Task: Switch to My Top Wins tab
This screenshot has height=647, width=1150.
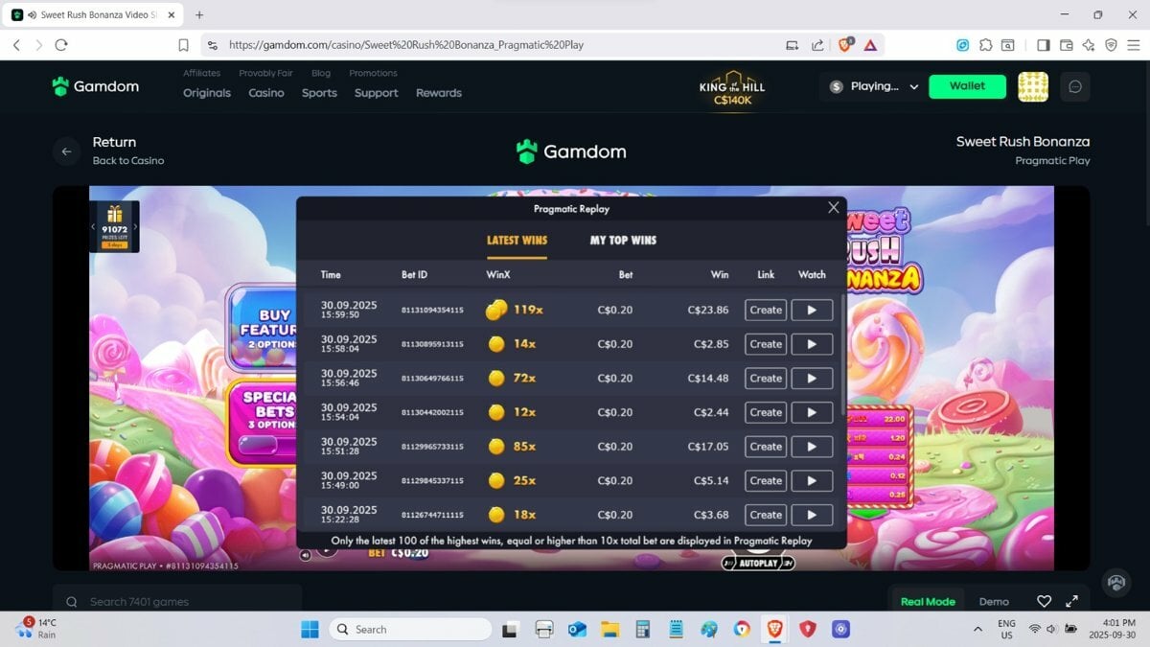Action: click(x=623, y=240)
